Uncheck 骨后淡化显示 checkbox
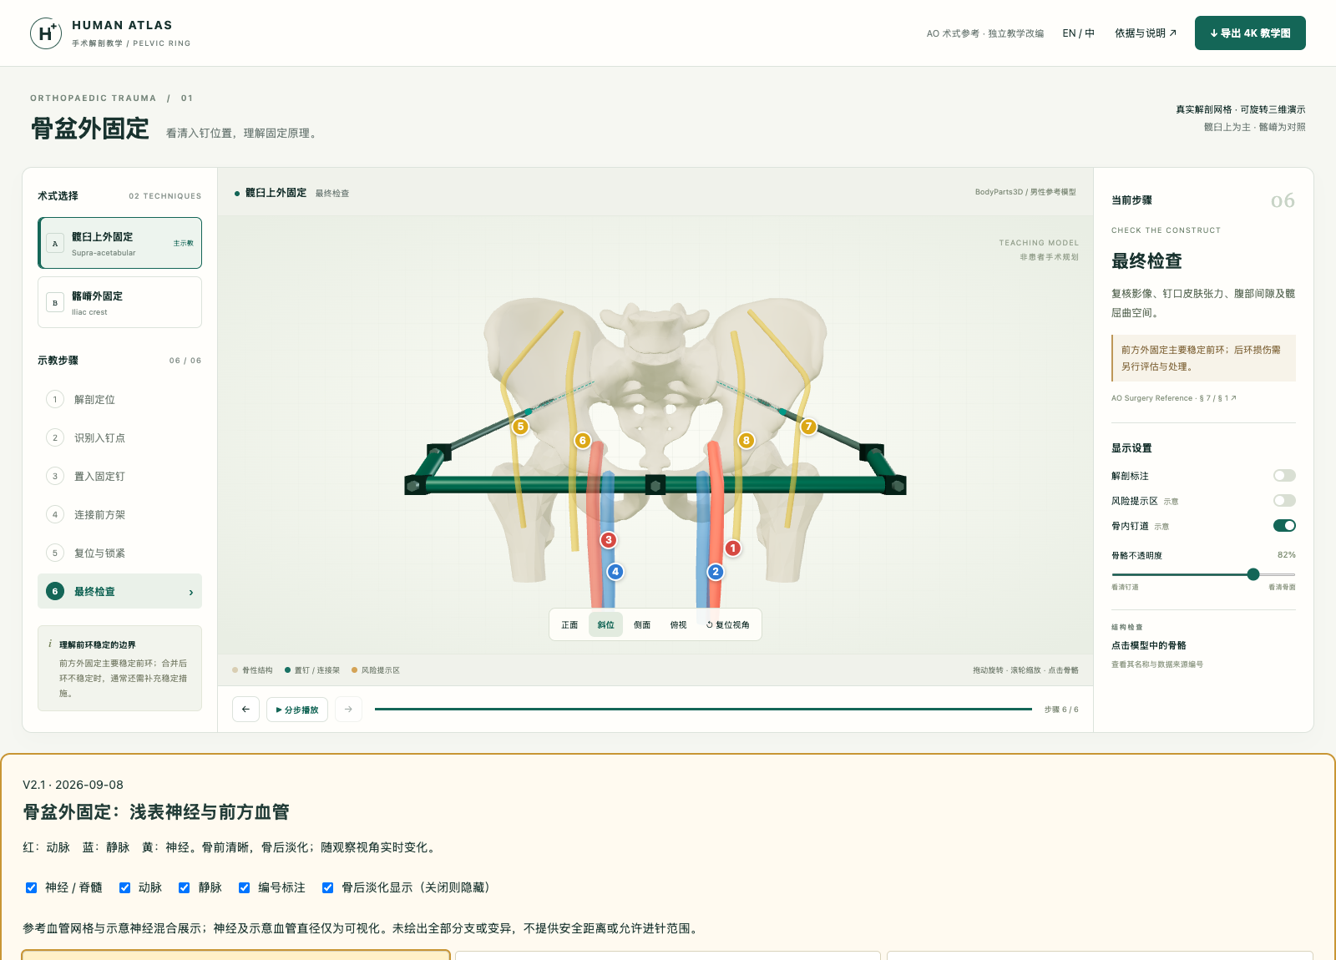The image size is (1336, 960). tap(328, 887)
